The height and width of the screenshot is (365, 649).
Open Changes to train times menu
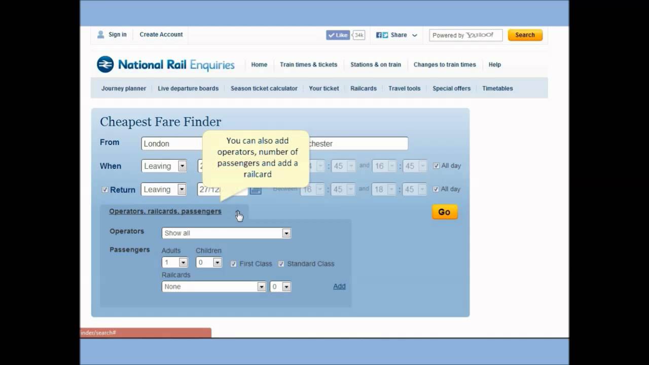coord(445,64)
